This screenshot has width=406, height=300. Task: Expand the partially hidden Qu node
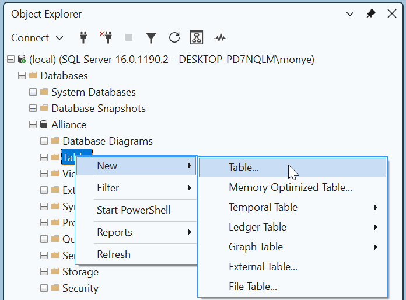44,239
